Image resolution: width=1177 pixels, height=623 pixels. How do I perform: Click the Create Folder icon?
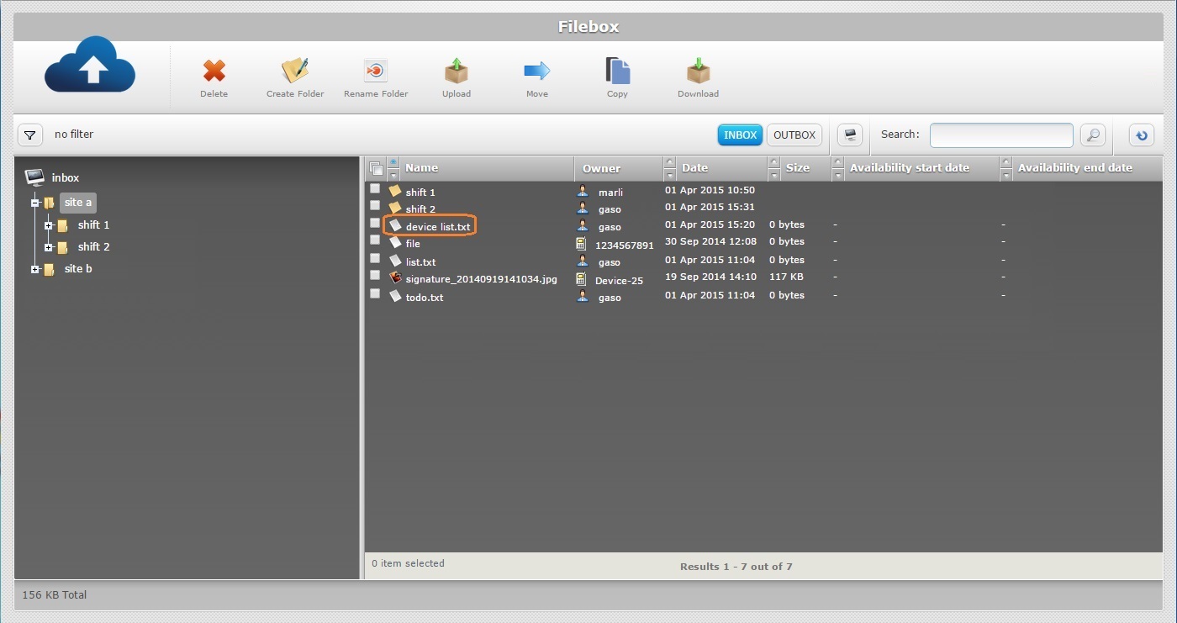(295, 71)
